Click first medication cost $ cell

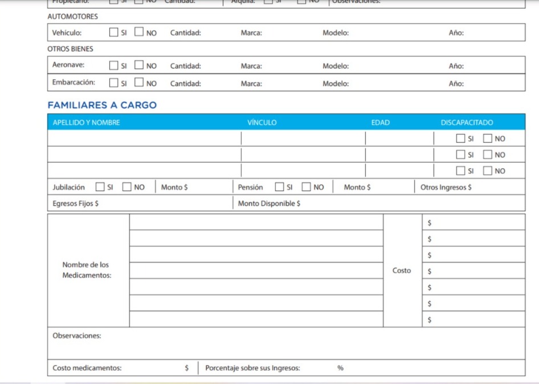pos(473,222)
